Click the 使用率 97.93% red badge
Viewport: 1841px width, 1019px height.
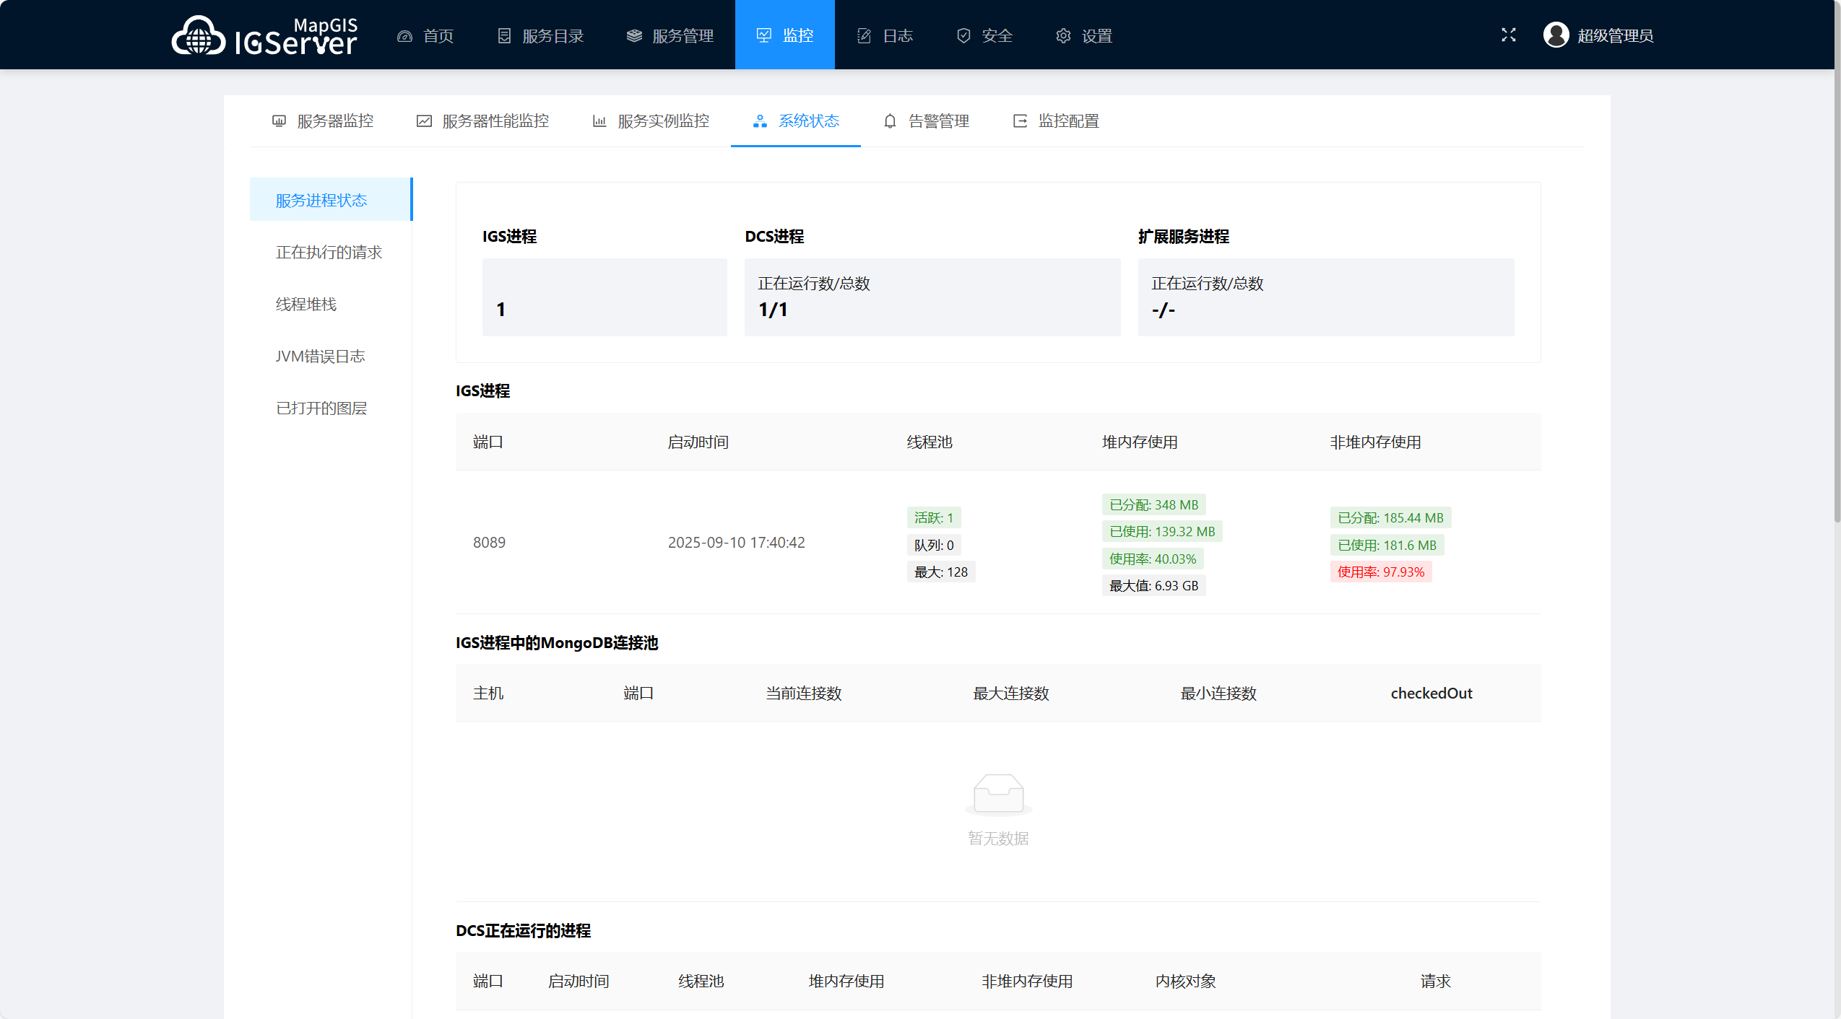tap(1380, 572)
